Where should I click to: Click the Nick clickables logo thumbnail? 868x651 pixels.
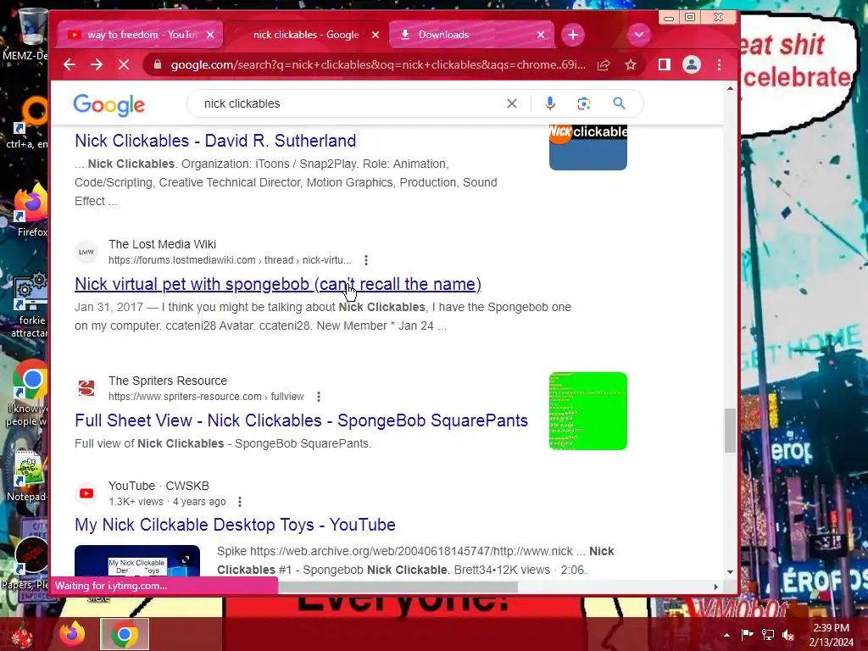(x=588, y=147)
